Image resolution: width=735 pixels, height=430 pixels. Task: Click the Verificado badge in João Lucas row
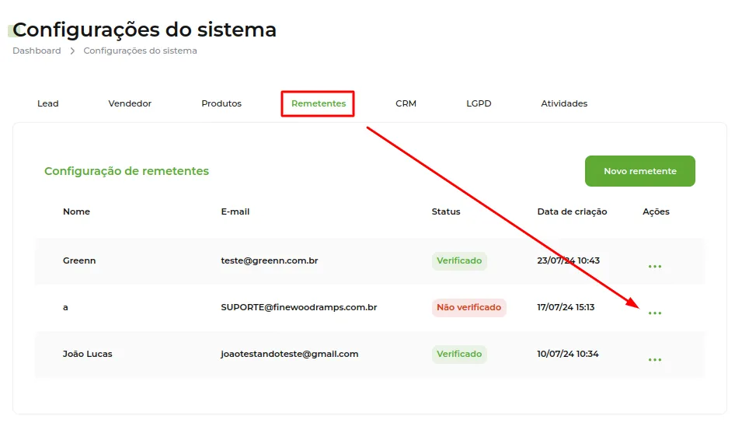click(x=459, y=354)
